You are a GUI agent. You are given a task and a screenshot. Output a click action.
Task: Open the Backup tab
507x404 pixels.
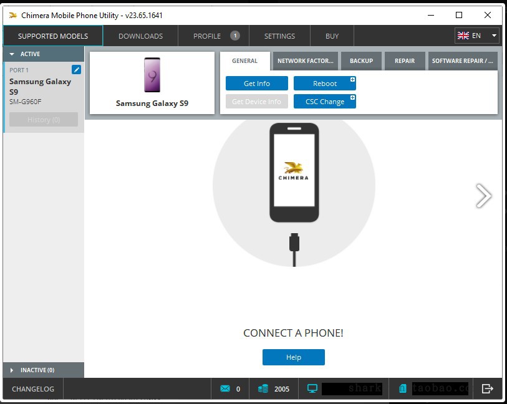click(x=361, y=61)
